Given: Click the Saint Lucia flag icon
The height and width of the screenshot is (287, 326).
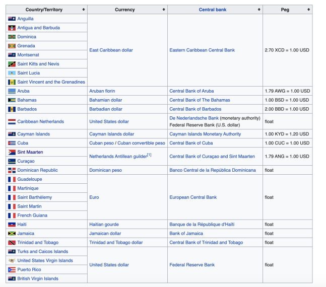Looking at the screenshot, I should pyautogui.click(x=12, y=73).
